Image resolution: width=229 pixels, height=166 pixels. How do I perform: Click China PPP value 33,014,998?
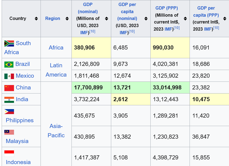pyautogui.click(x=167, y=88)
